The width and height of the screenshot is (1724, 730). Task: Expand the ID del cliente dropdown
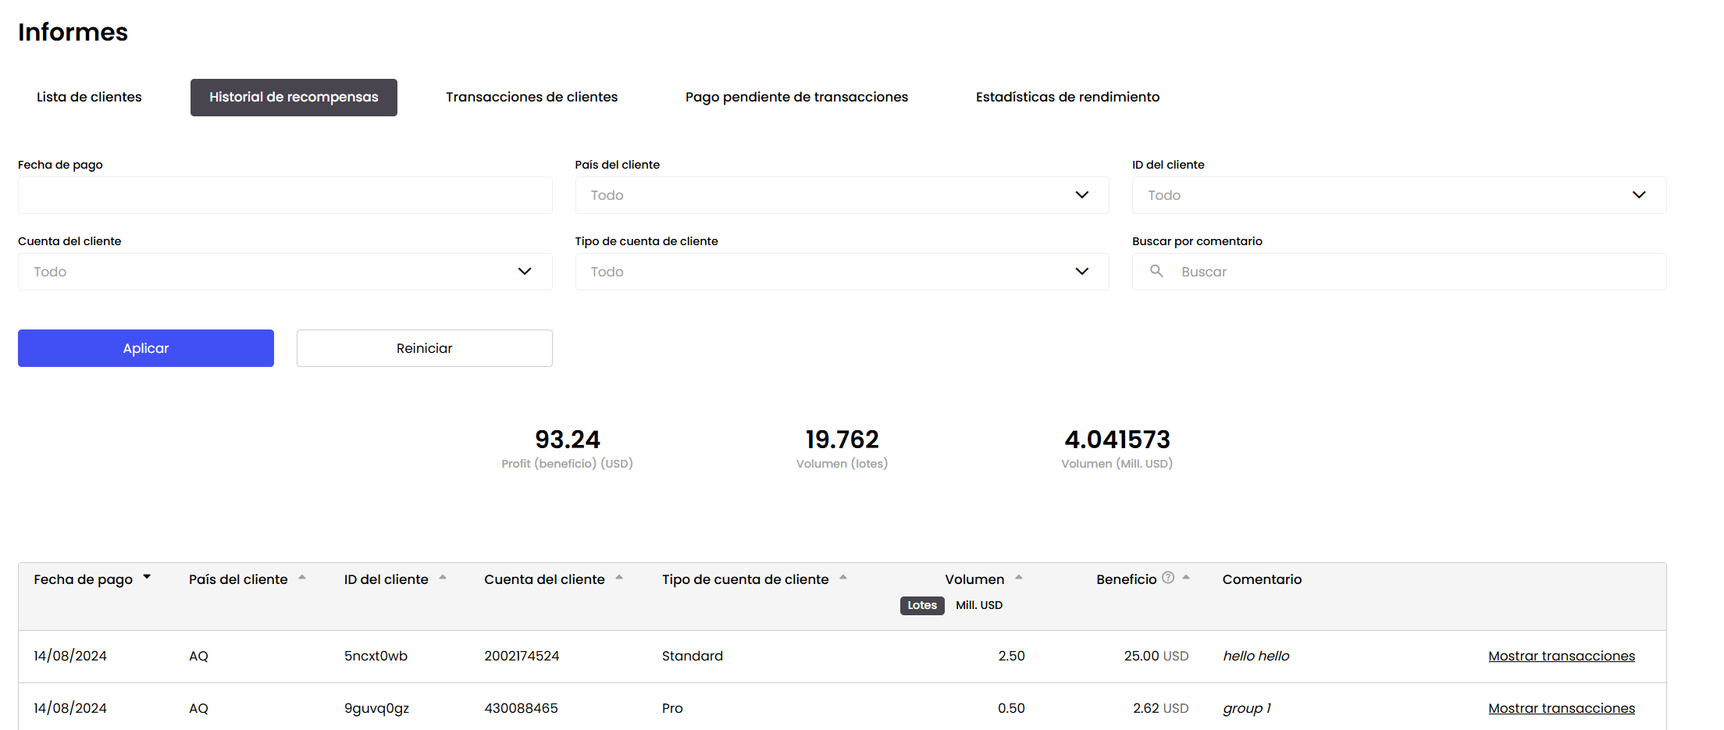1399,195
